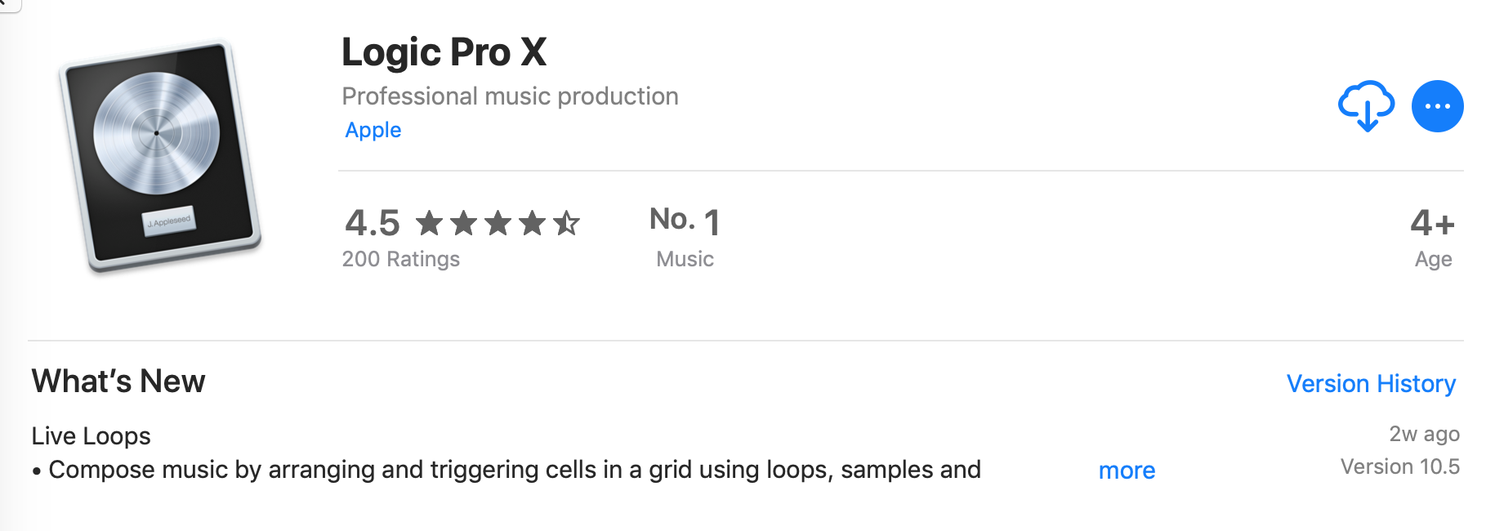Click the Logic Pro X title
1495x531 pixels.
coord(444,52)
